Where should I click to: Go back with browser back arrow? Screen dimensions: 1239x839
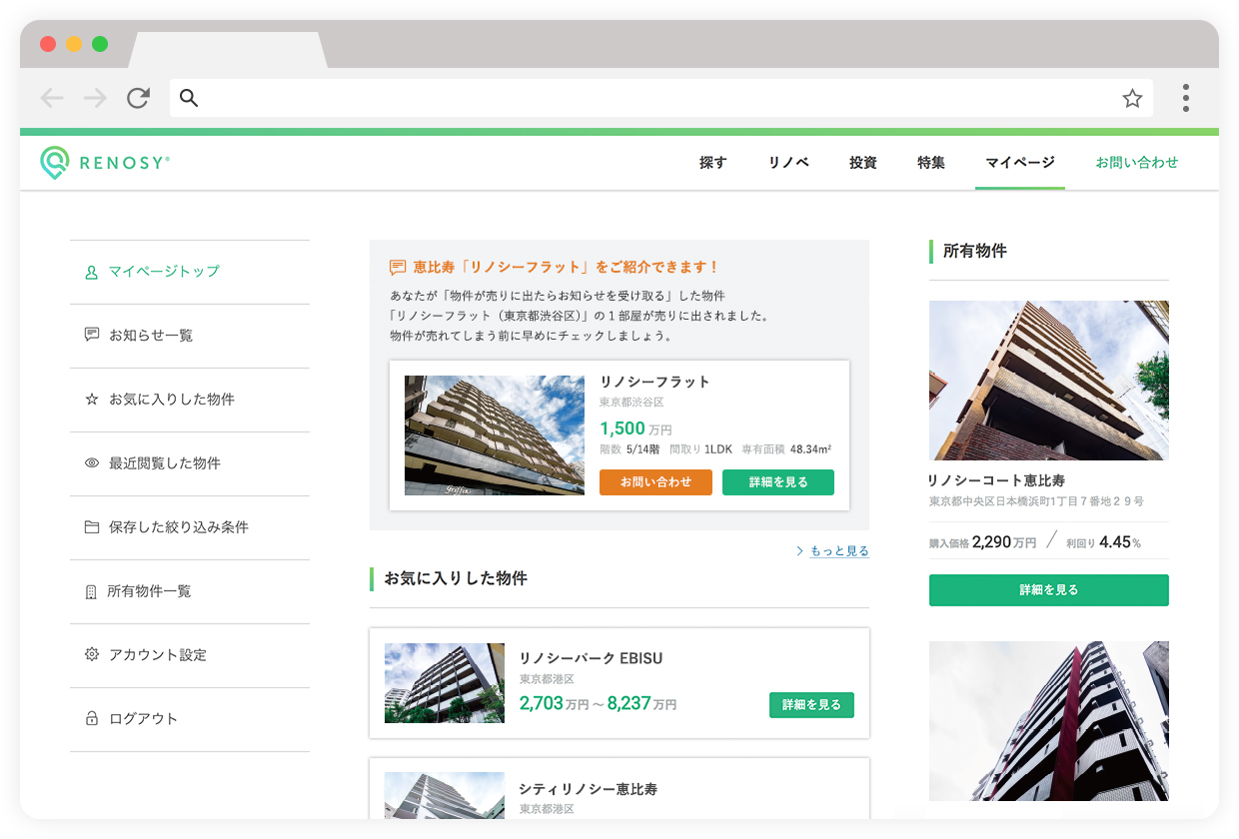[x=52, y=98]
